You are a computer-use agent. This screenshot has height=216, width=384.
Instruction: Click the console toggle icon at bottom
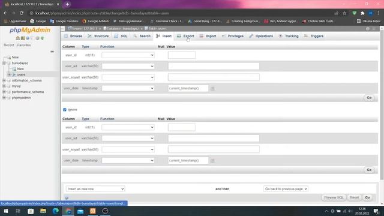[67, 198]
